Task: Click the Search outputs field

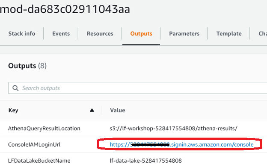Action: tap(138, 88)
